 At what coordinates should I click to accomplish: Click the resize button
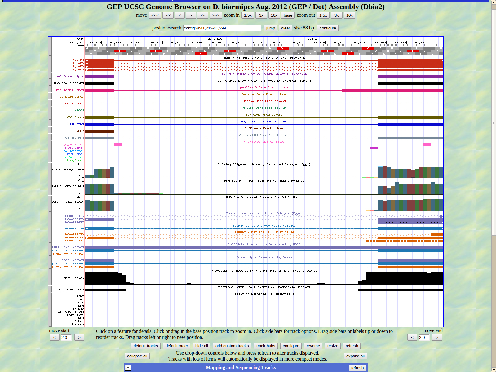pyautogui.click(x=333, y=346)
